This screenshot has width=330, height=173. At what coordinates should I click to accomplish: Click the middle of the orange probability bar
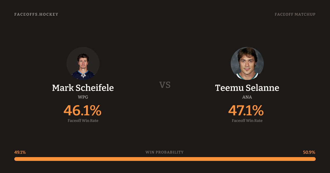165,159
